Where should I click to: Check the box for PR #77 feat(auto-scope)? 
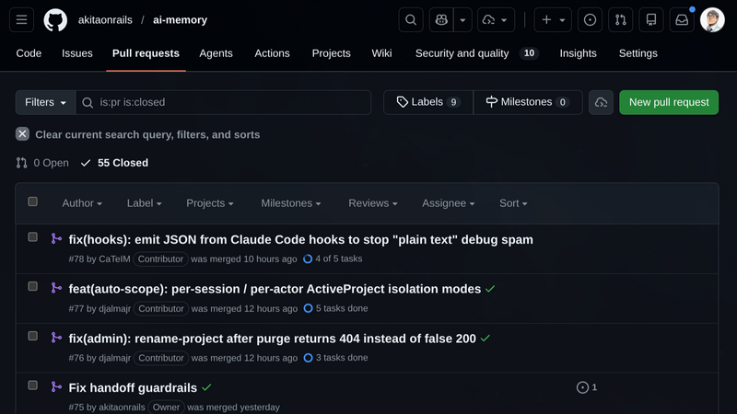pyautogui.click(x=33, y=286)
